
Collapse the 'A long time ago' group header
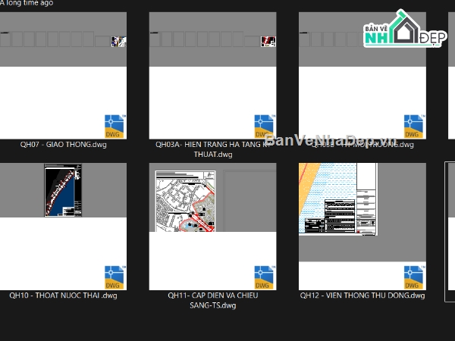pos(27,3)
